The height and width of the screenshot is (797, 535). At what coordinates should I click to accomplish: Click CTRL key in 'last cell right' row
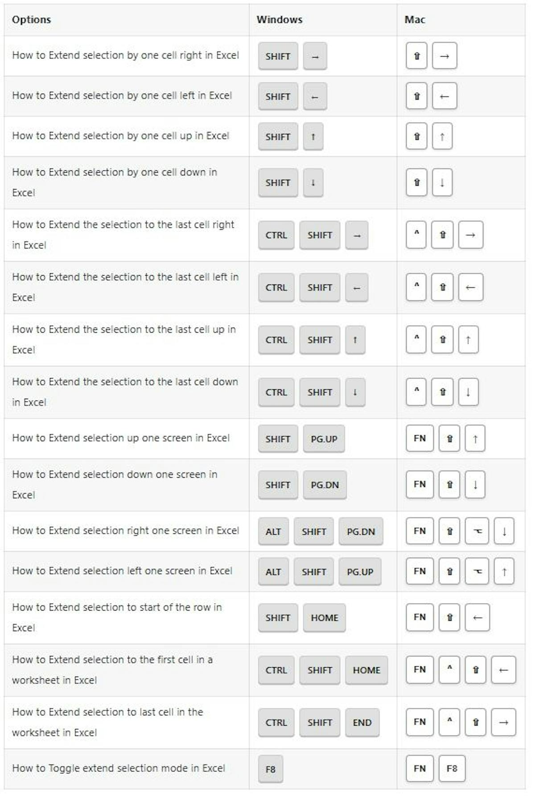point(276,235)
